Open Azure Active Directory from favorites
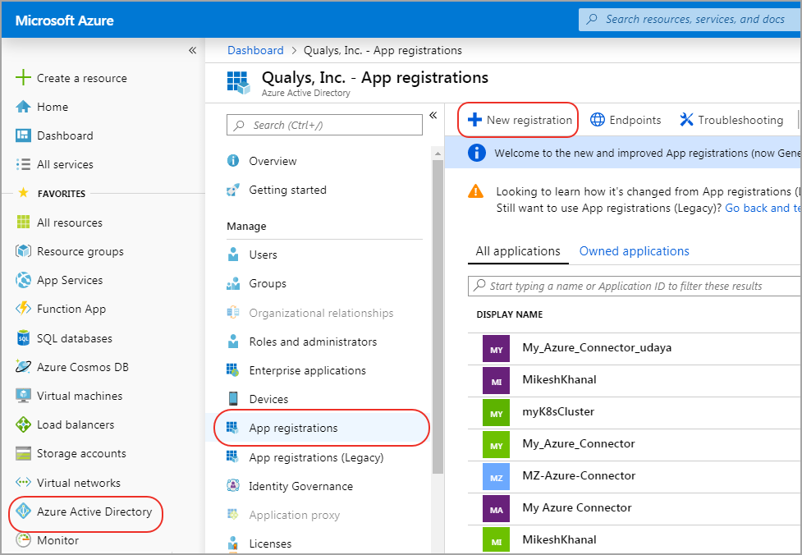 click(94, 511)
